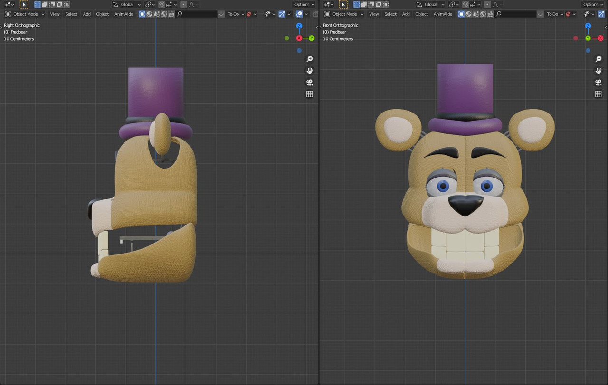The image size is (608, 385).
Task: Click green Y axis gizmo in right viewport
Action: 312,38
